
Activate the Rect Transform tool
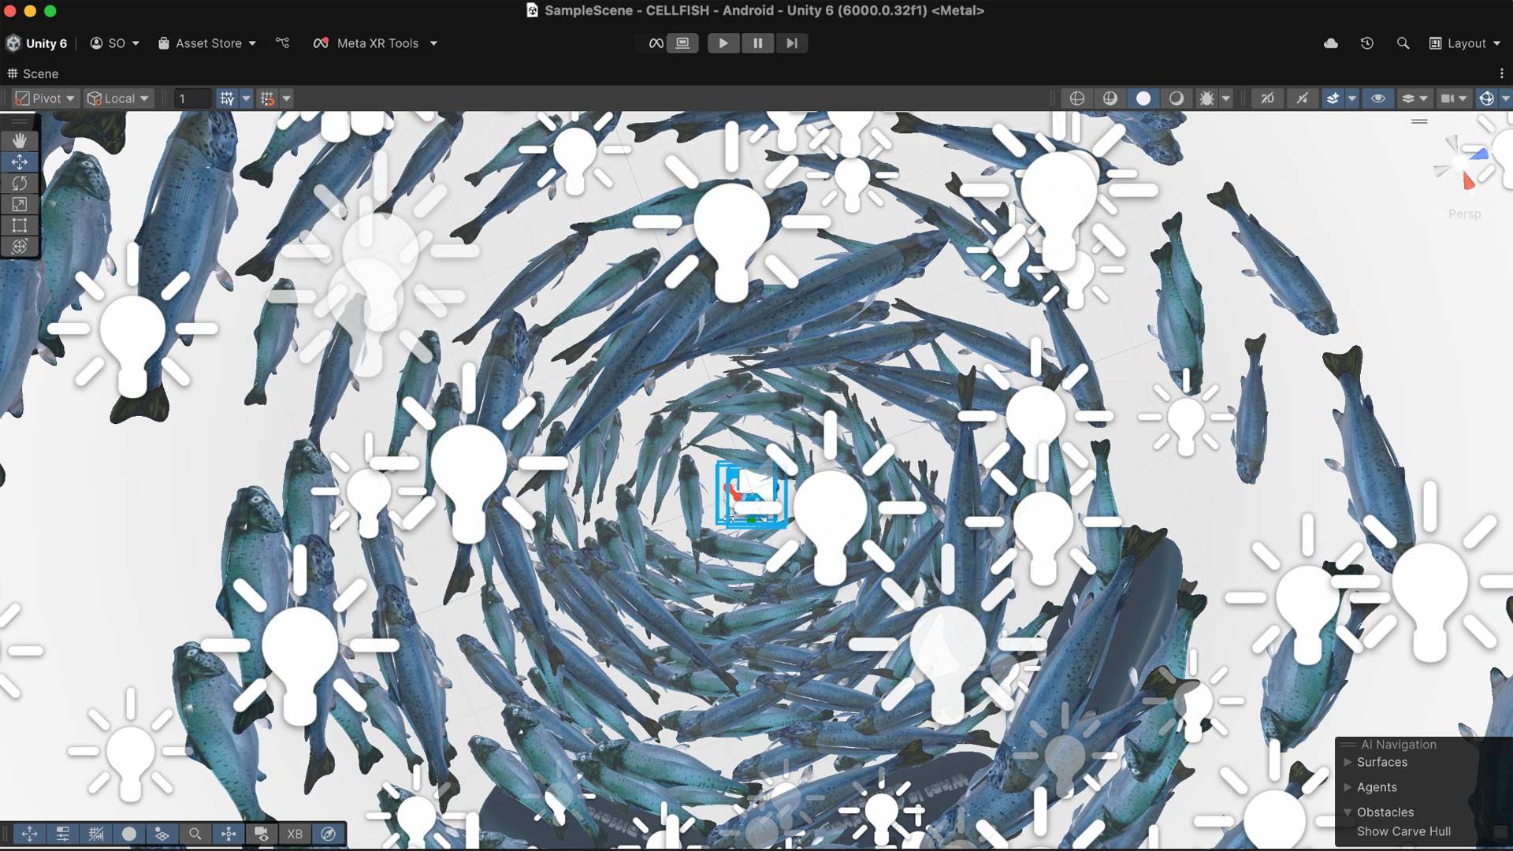tap(20, 225)
